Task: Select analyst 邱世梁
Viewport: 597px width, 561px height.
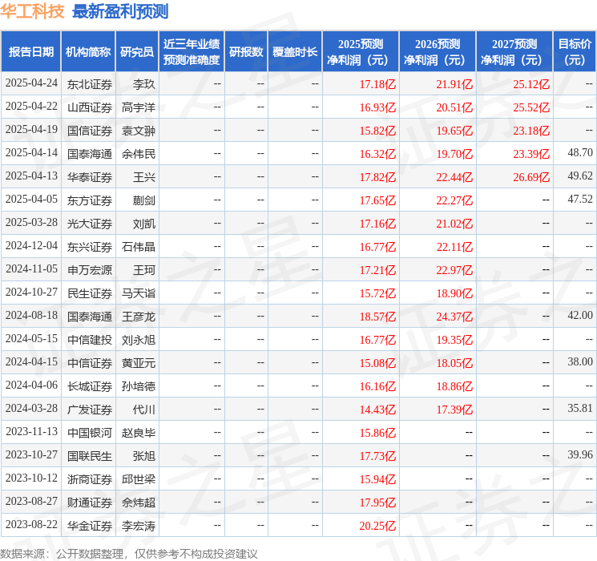Action: [139, 479]
